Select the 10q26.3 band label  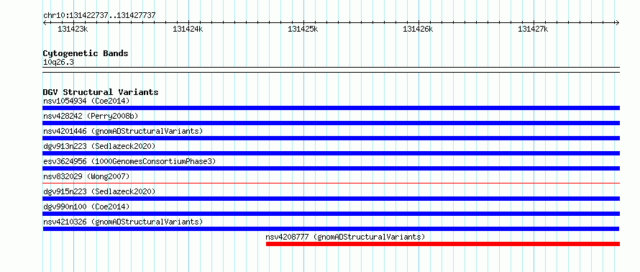point(58,63)
